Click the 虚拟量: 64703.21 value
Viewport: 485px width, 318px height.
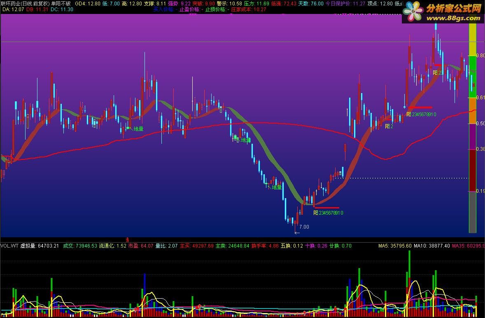tap(40, 246)
